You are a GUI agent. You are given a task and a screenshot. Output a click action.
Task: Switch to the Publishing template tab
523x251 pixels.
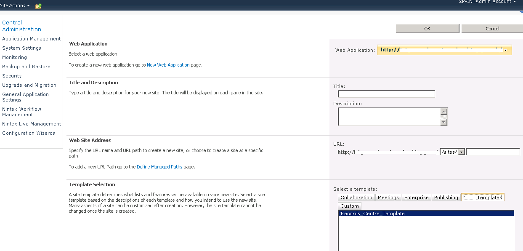tap(446, 197)
